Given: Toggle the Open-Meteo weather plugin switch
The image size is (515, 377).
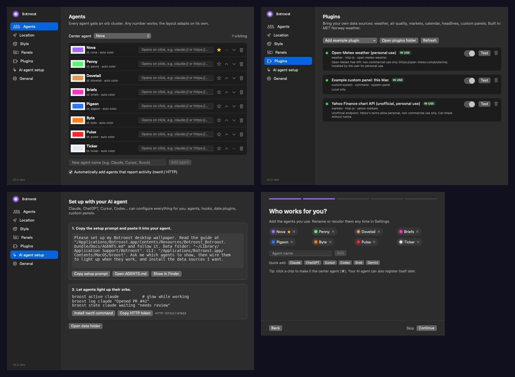Looking at the screenshot, I should (469, 53).
